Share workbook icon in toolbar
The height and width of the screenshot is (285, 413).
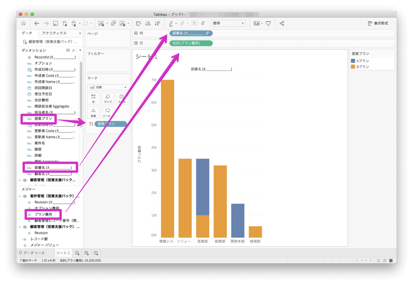[282, 23]
